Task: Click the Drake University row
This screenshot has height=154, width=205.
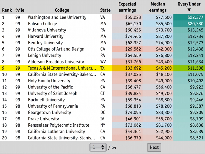Action: (43, 119)
